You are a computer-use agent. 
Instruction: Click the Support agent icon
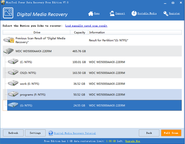112,13
